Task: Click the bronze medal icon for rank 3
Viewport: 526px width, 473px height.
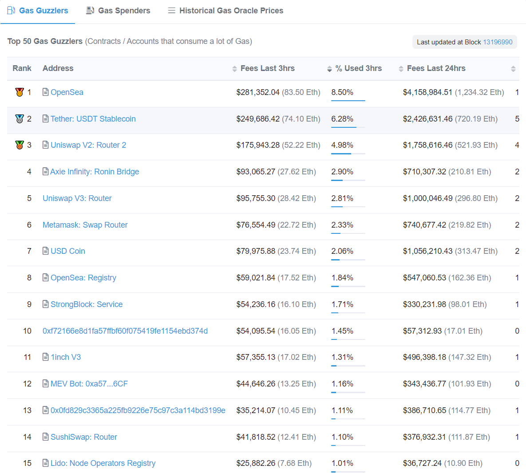Action: click(20, 145)
